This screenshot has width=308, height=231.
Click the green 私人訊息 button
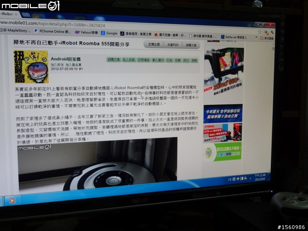(128, 60)
